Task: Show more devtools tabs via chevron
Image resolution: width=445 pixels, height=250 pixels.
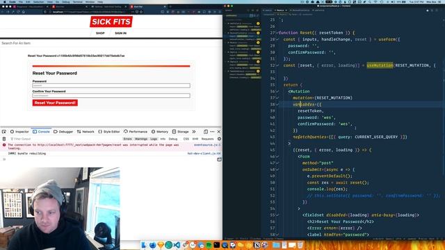Action: coord(194,132)
